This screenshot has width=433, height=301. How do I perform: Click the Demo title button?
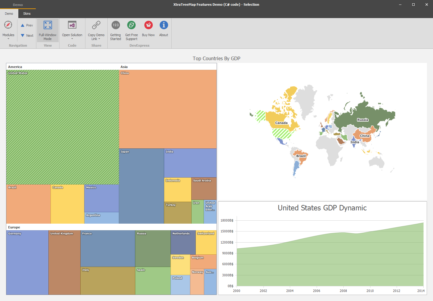click(18, 5)
